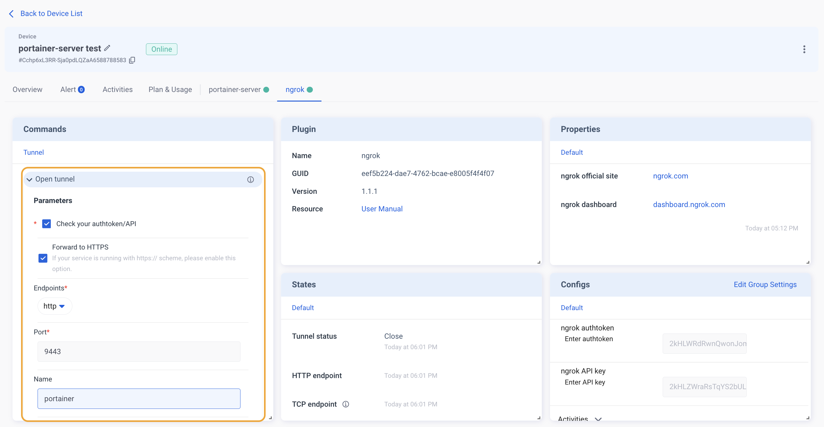824x427 pixels.
Task: Click the Commands panel resize handle
Action: click(x=270, y=418)
